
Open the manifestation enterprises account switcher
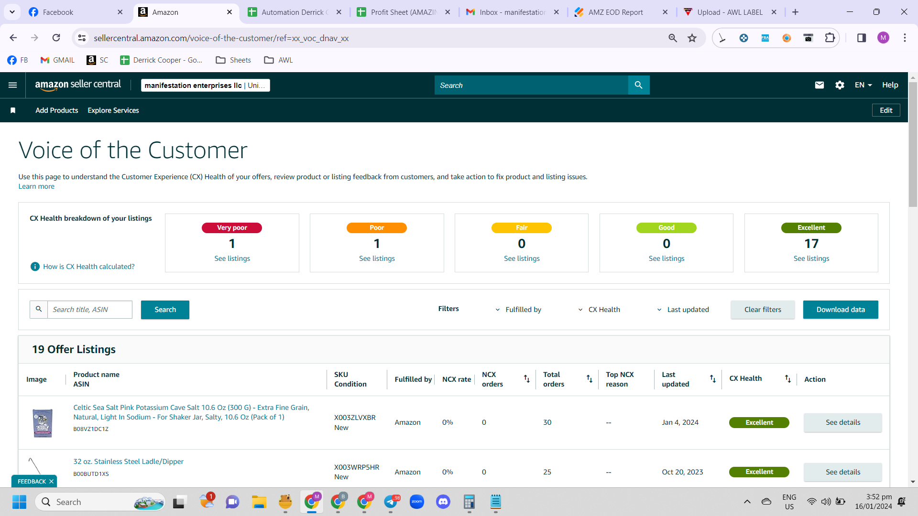206,85
